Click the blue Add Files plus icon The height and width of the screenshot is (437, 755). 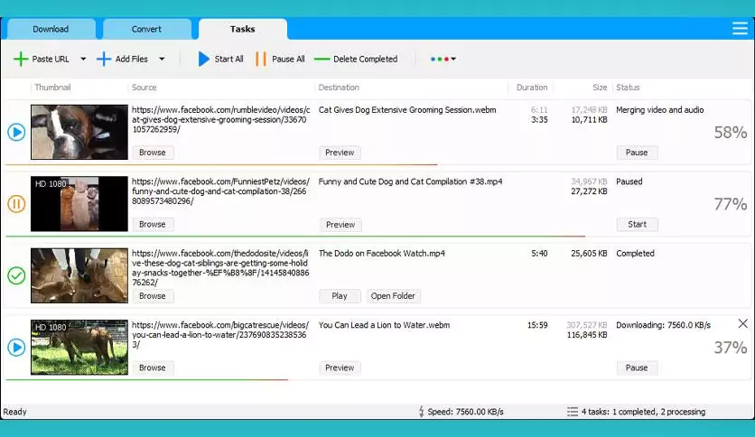point(104,60)
